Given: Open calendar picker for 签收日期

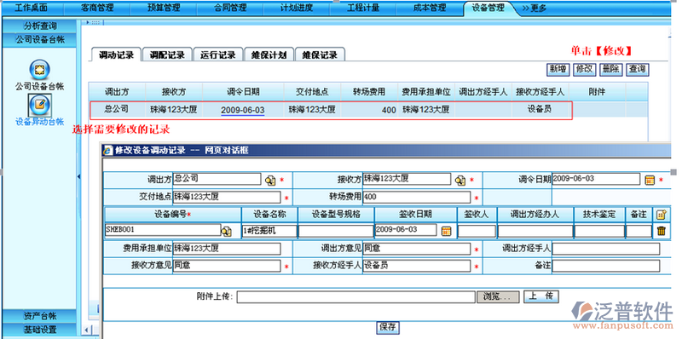Looking at the screenshot, I should pyautogui.click(x=446, y=231).
